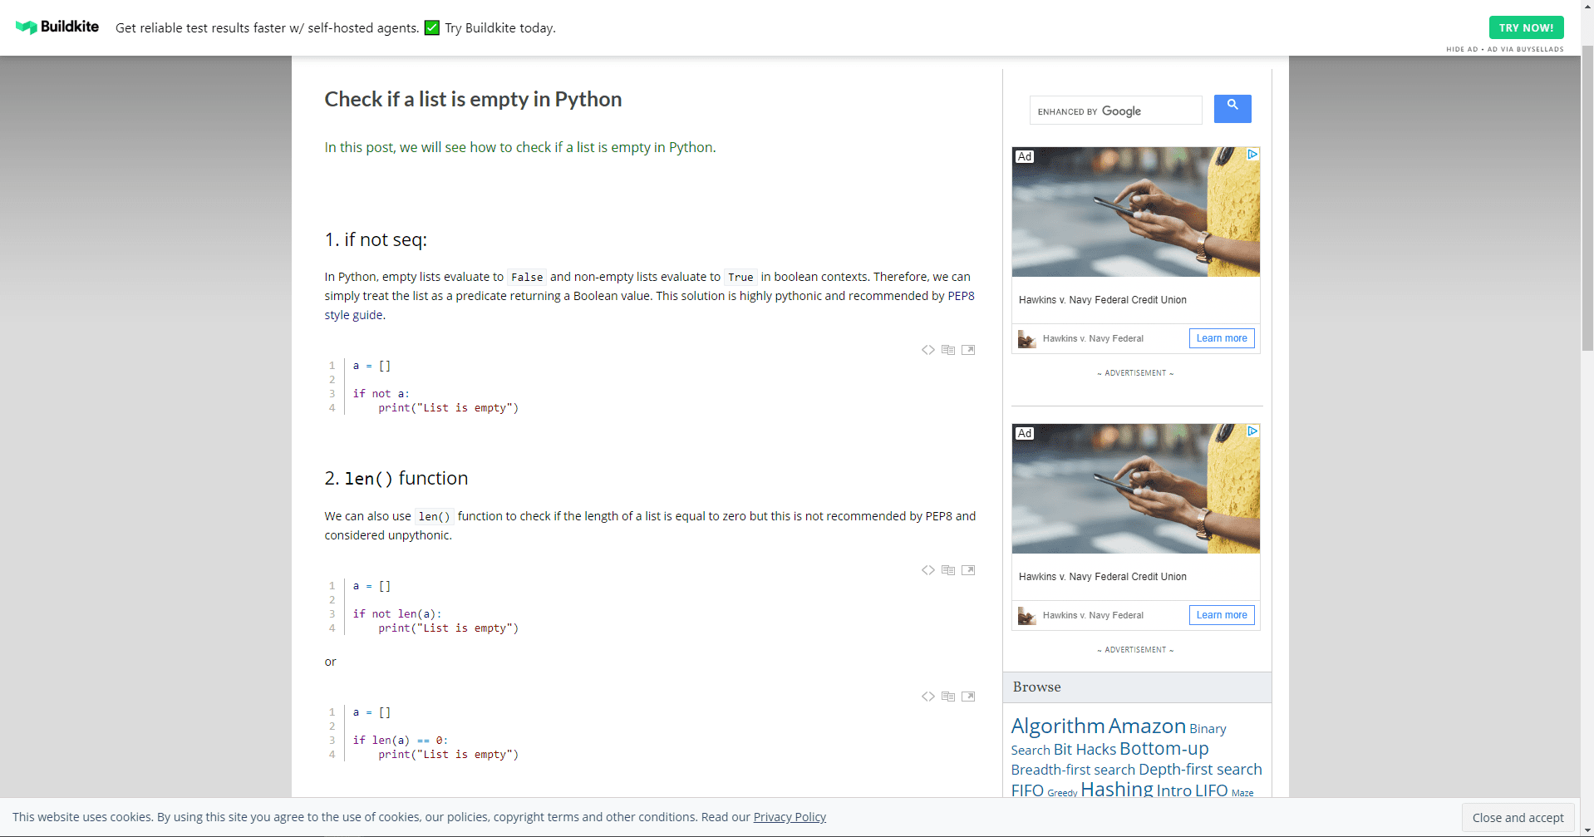Close and accept the cookie notice
The width and height of the screenshot is (1594, 837).
tap(1517, 818)
